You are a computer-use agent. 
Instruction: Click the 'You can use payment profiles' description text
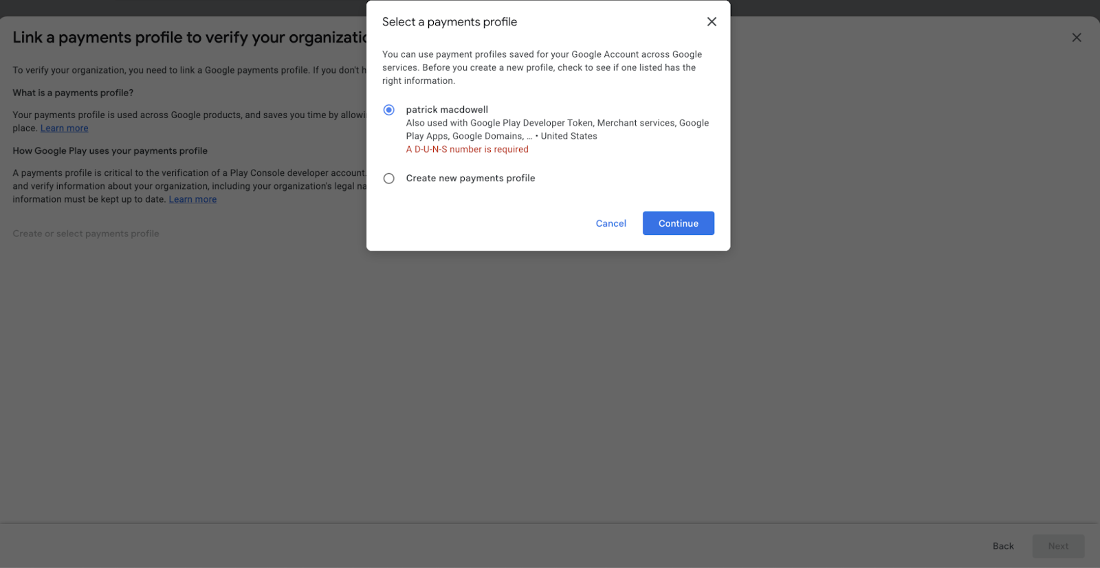tap(542, 67)
